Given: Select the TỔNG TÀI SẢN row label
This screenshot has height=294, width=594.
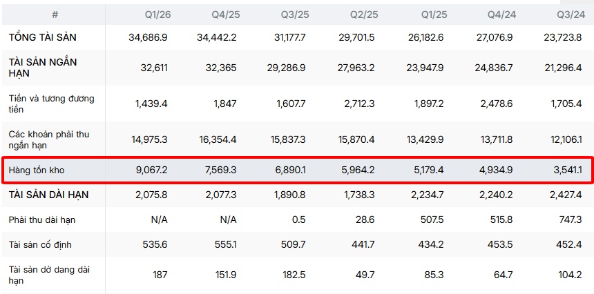Looking at the screenshot, I should coord(42,37).
